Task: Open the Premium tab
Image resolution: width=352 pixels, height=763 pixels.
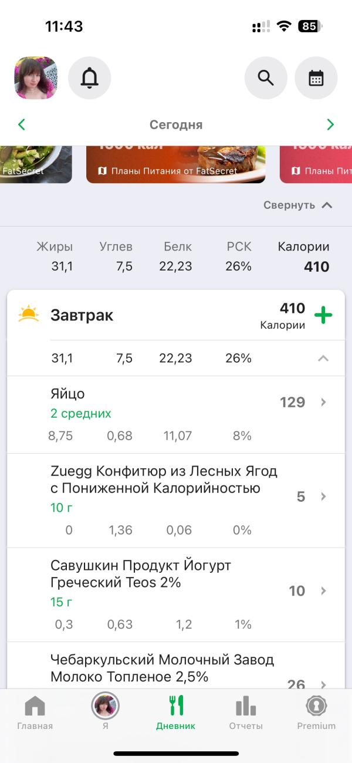Action: point(316,713)
